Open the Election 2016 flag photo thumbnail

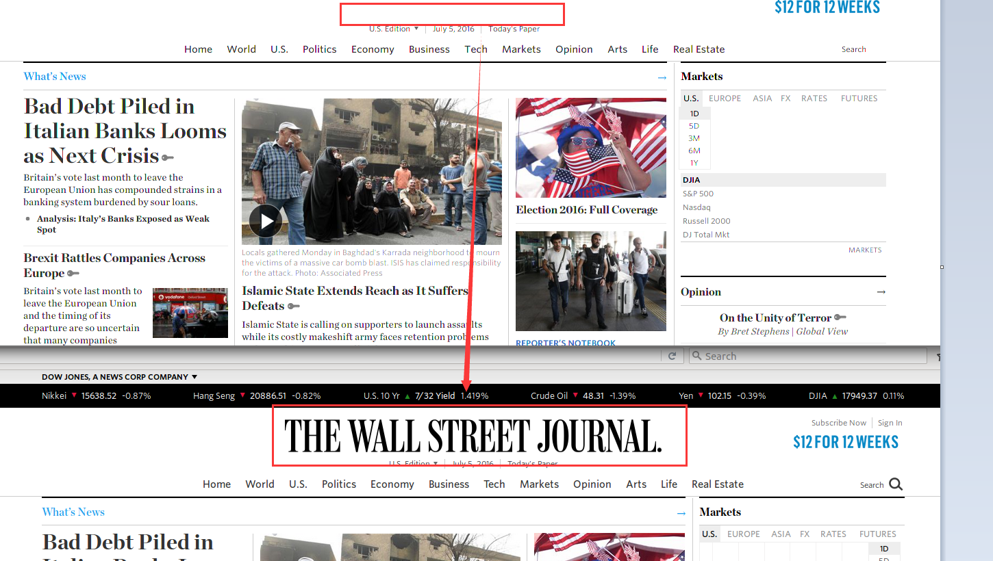click(x=590, y=148)
